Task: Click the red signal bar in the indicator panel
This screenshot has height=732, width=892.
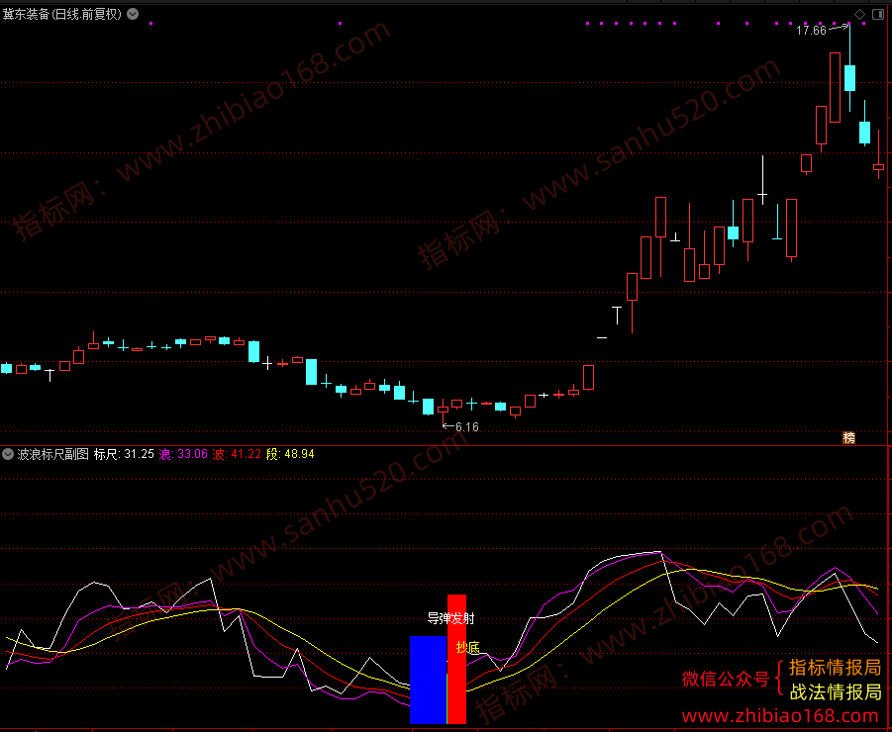Action: point(456,659)
